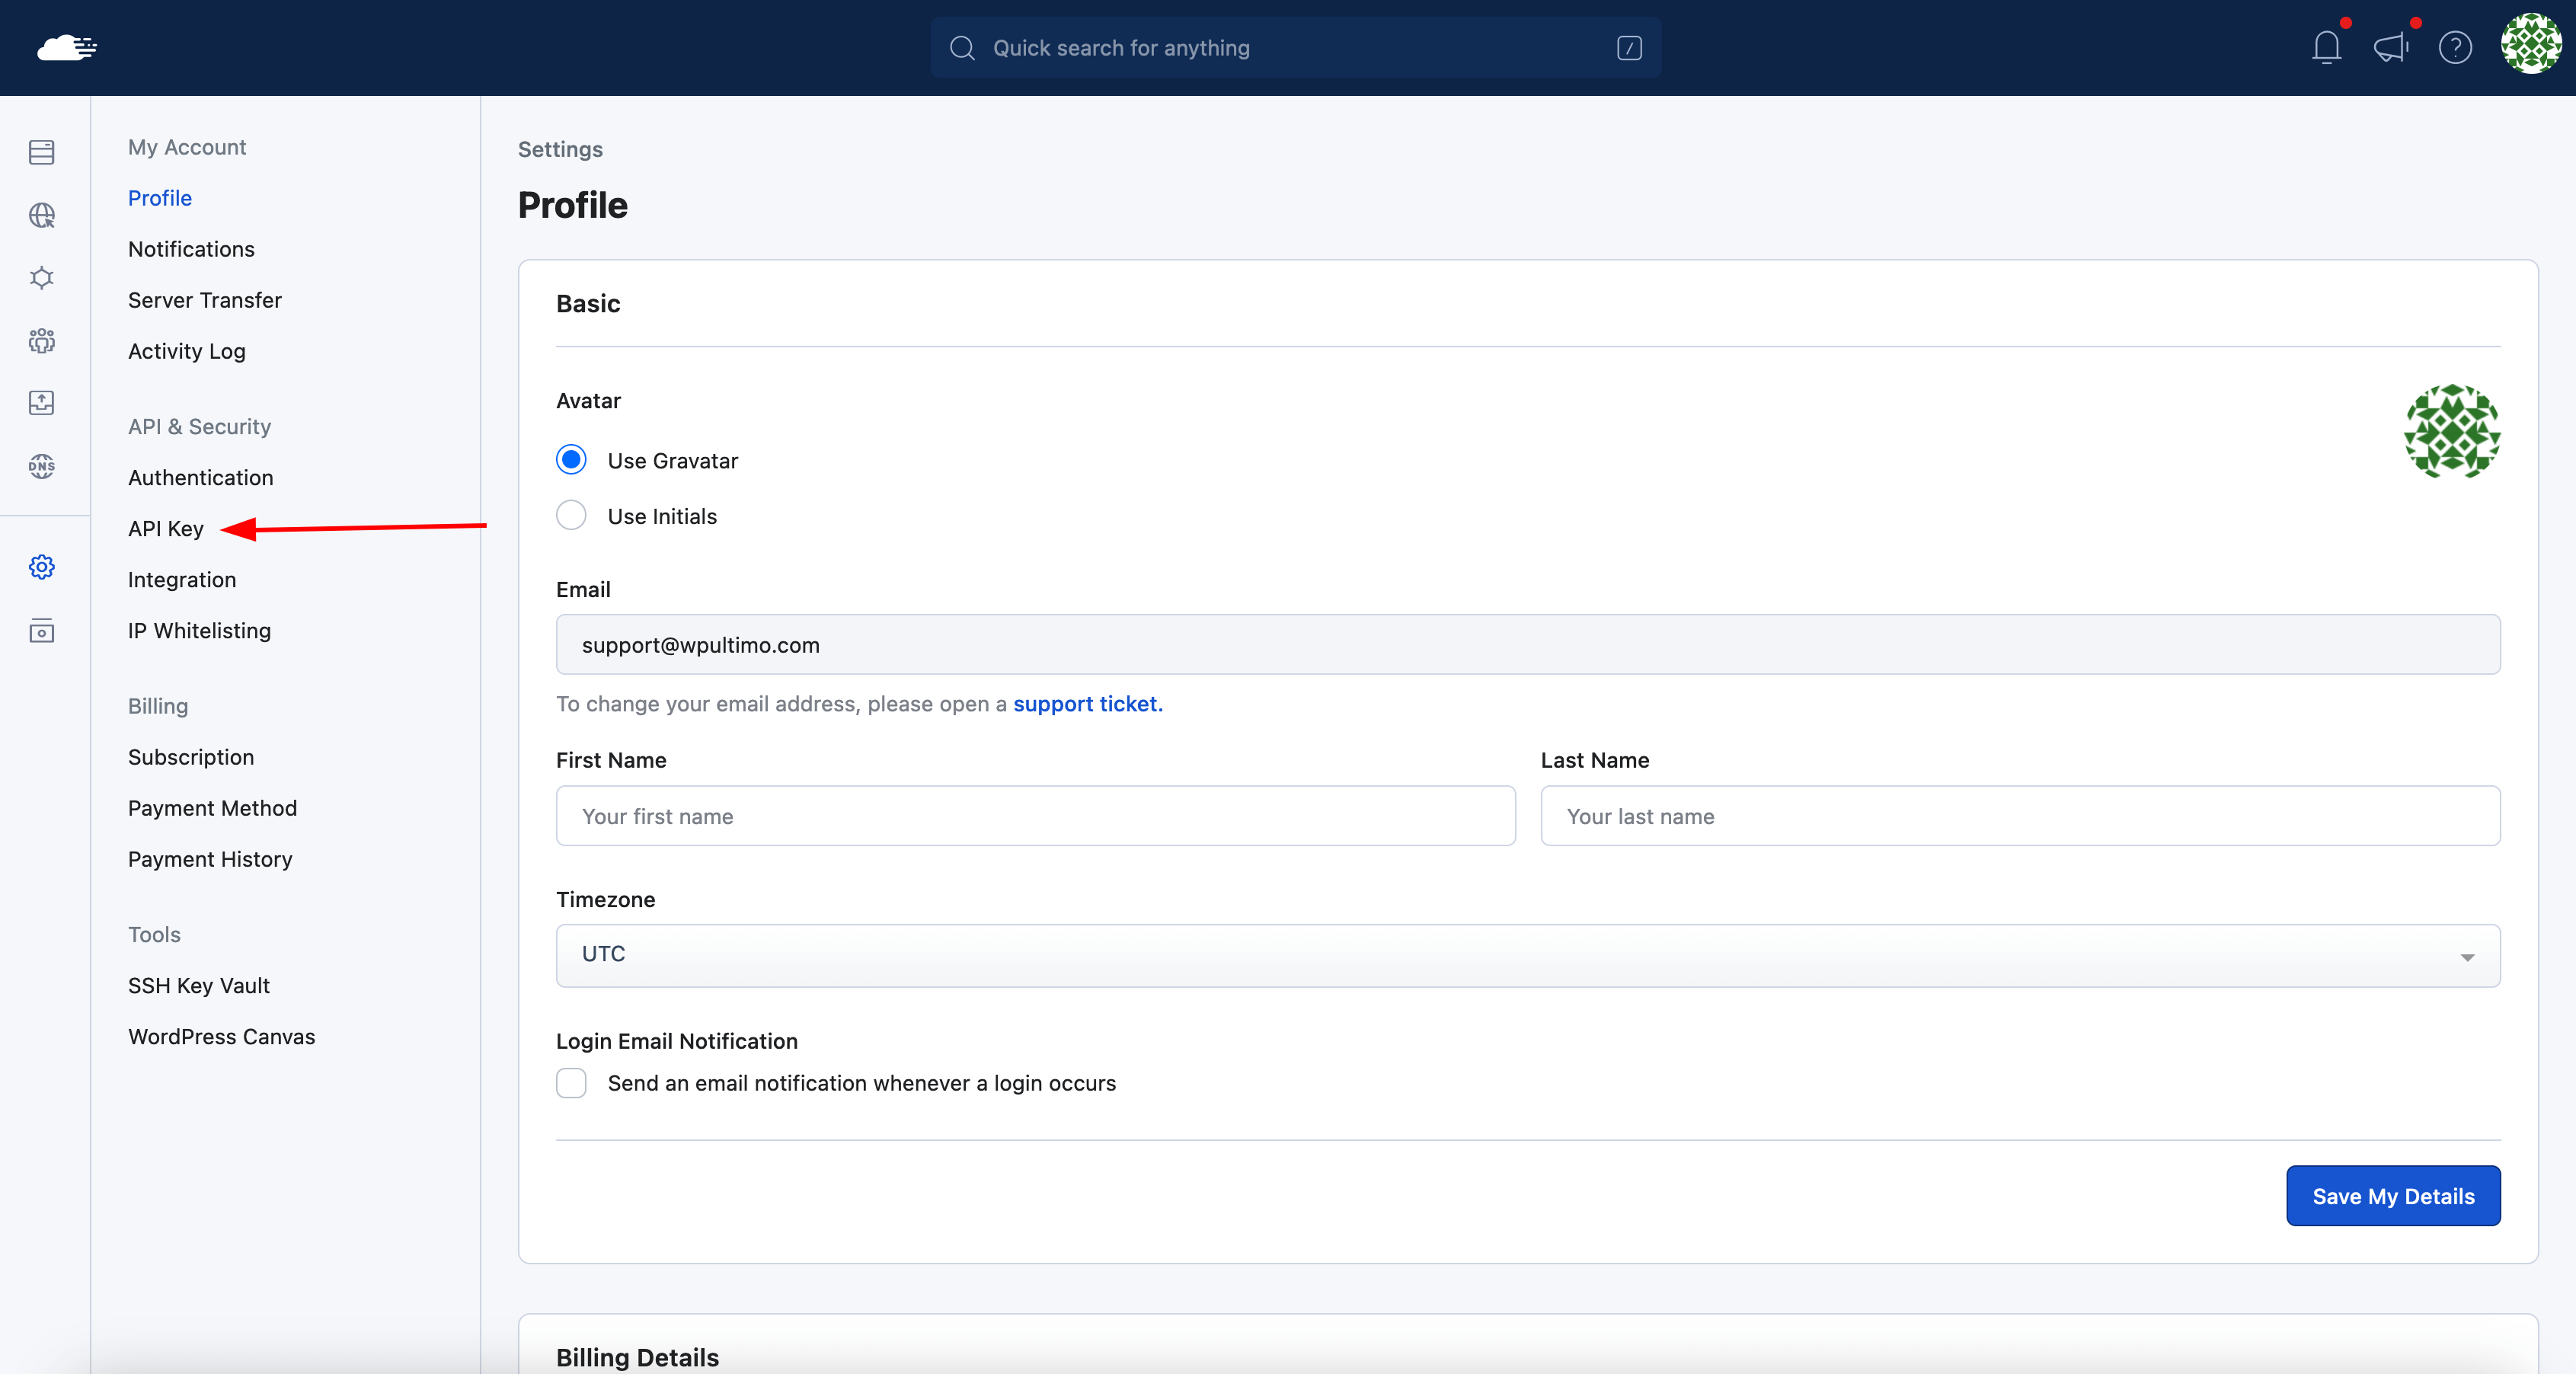The width and height of the screenshot is (2576, 1374).
Task: Open IP Whitelisting settings
Action: [199, 631]
